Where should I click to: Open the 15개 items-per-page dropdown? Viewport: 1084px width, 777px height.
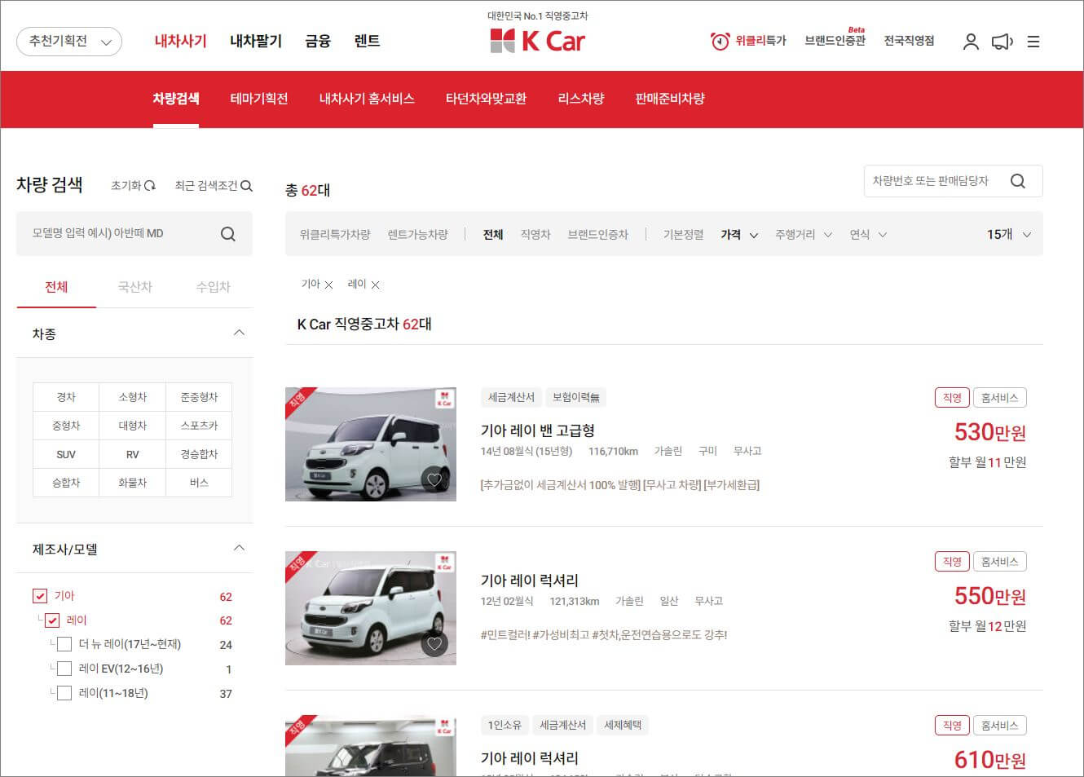1009,235
